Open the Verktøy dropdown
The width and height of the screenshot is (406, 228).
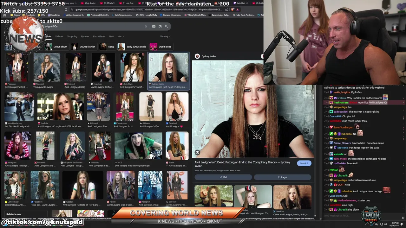(x=165, y=36)
